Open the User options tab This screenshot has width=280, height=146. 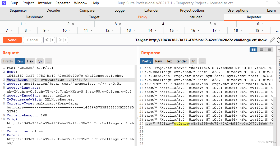coord(238,10)
